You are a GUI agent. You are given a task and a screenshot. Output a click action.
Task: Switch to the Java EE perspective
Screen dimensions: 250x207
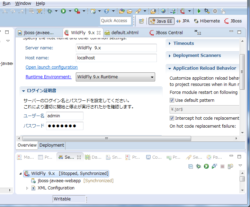click(161, 21)
